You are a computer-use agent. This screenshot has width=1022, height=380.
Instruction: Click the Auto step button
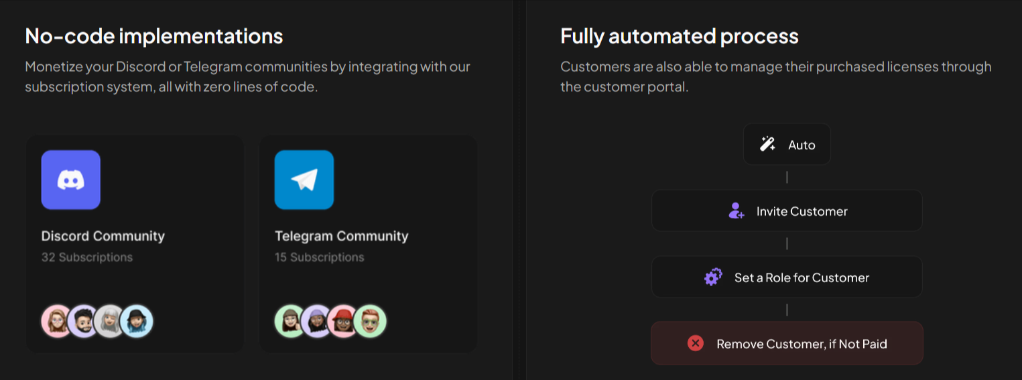click(787, 144)
